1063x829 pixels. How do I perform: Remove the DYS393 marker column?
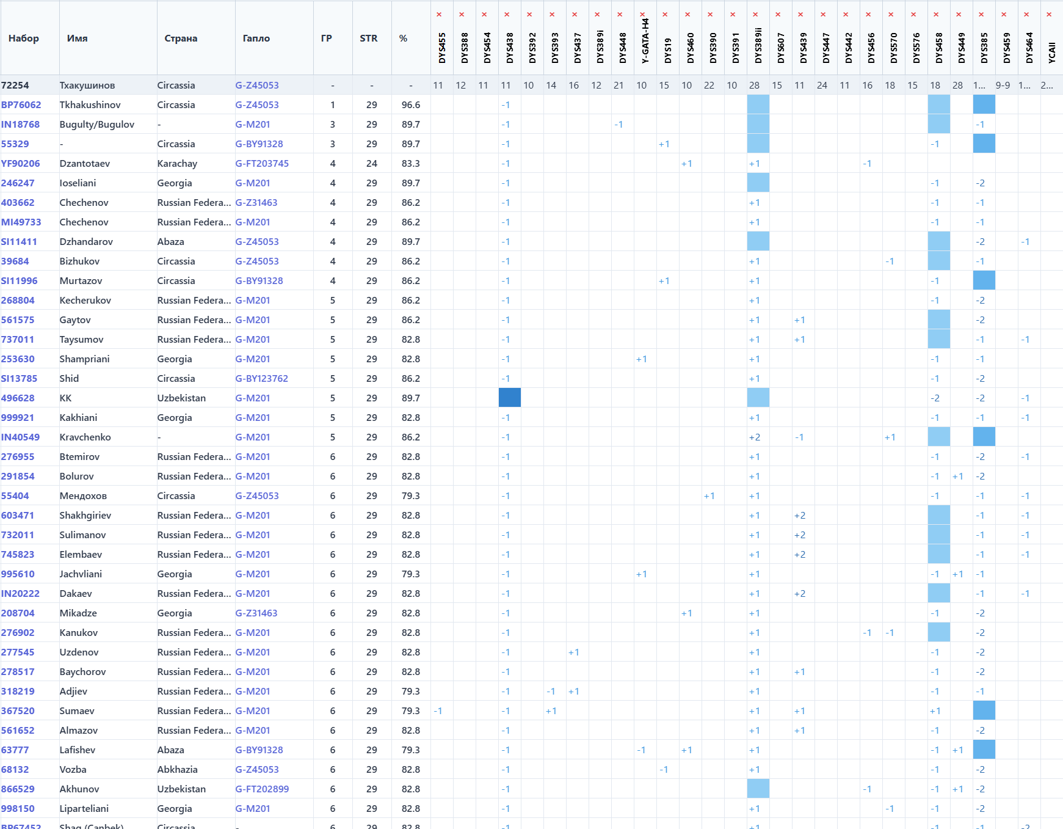click(x=552, y=15)
